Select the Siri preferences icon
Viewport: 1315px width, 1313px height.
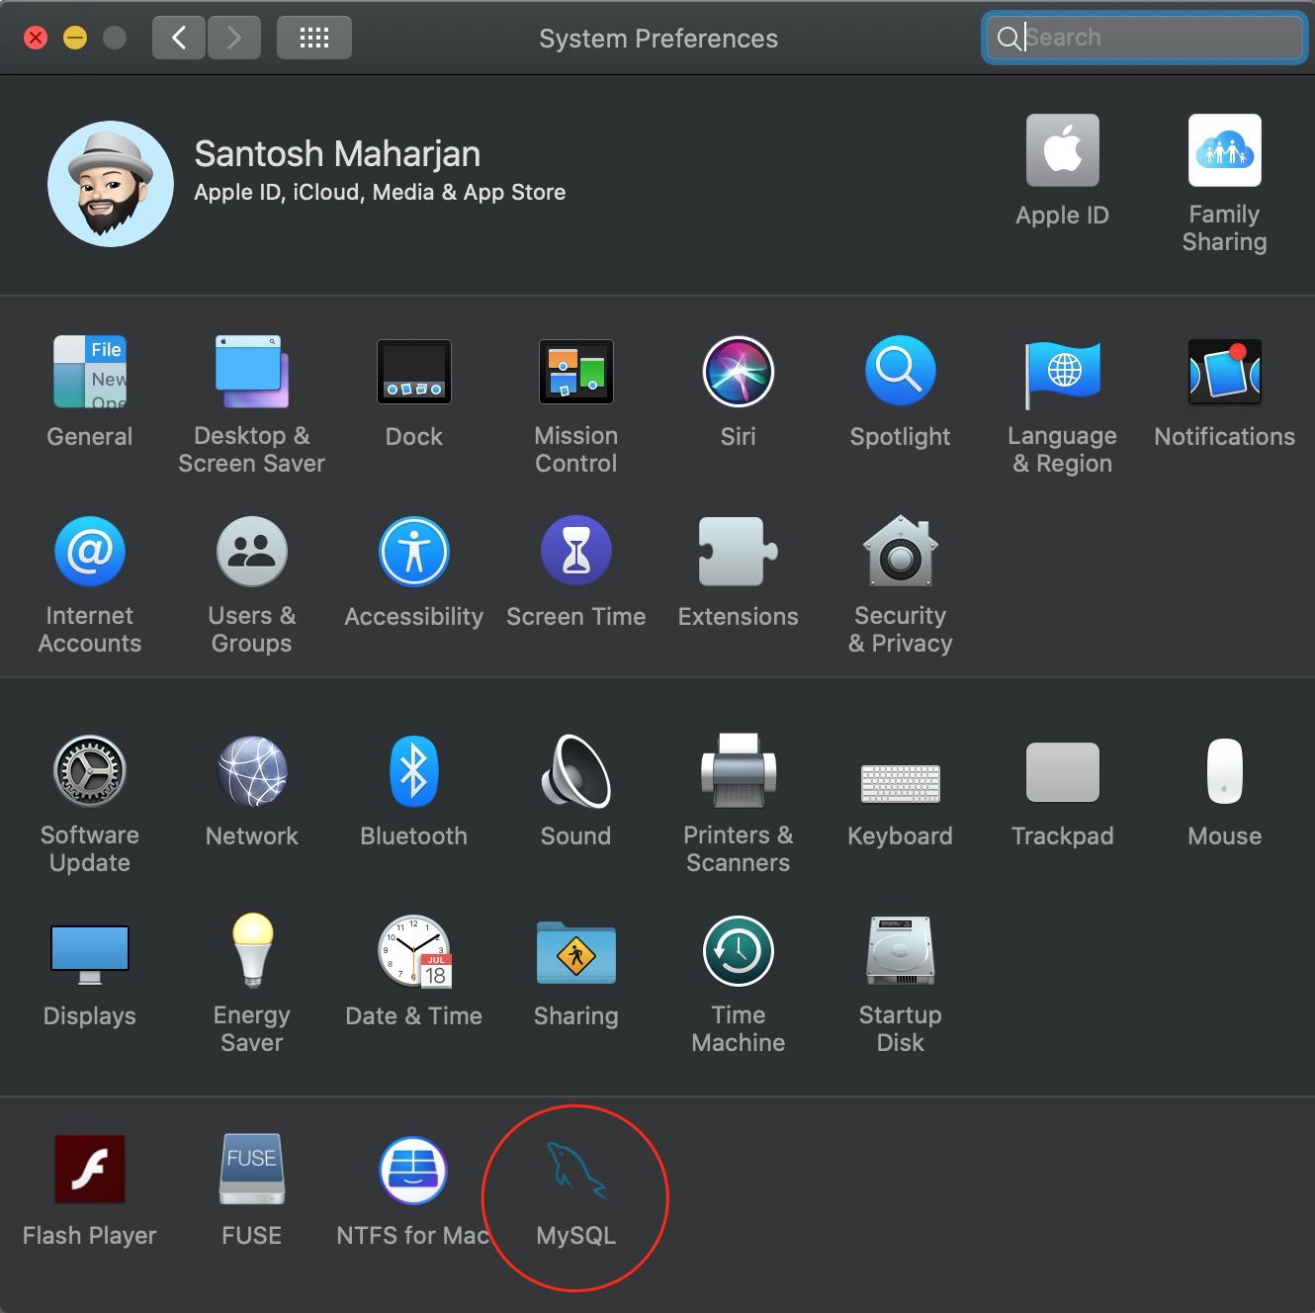[x=738, y=373]
